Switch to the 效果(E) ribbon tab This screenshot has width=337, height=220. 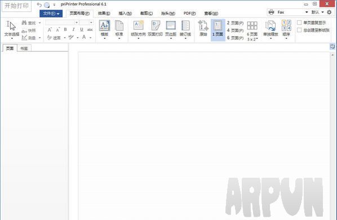pyautogui.click(x=104, y=14)
